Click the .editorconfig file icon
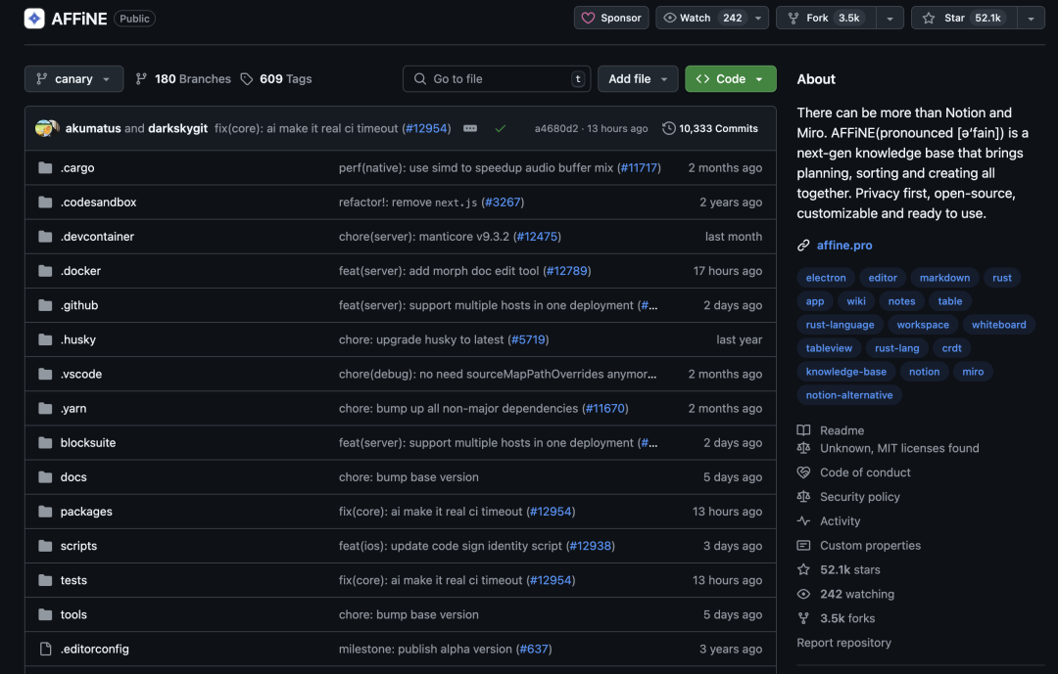This screenshot has width=1058, height=674. click(x=45, y=650)
